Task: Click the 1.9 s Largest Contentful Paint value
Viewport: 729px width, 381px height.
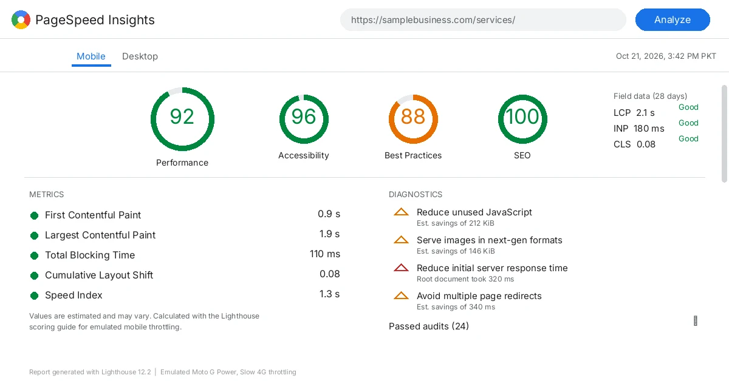Action: click(x=329, y=234)
